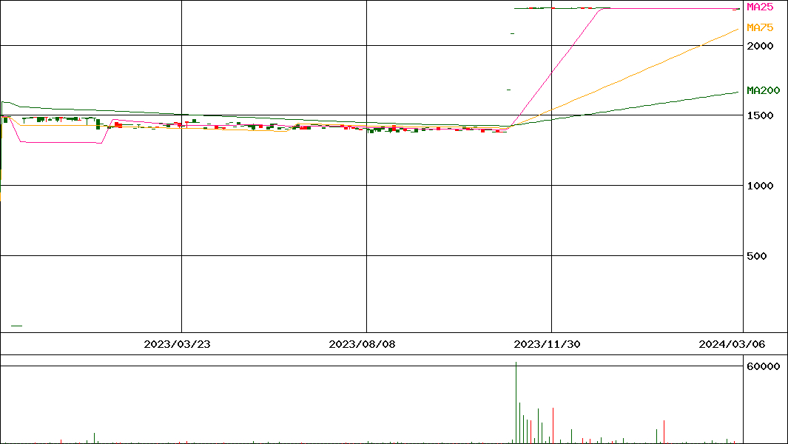788x444 pixels.
Task: Click the MA200 legend label
Action: pyautogui.click(x=763, y=90)
